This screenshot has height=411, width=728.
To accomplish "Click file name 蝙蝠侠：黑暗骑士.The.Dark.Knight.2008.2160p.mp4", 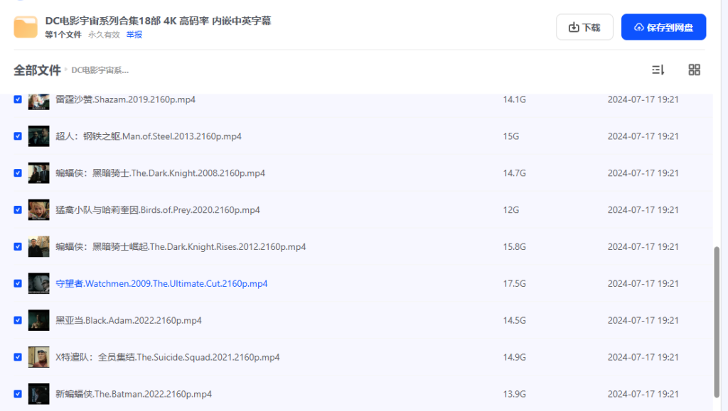I will [160, 172].
